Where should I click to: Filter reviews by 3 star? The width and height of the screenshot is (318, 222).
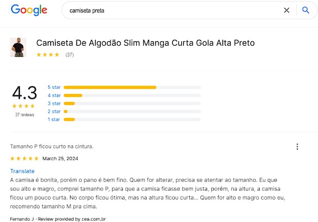pyautogui.click(x=54, y=103)
